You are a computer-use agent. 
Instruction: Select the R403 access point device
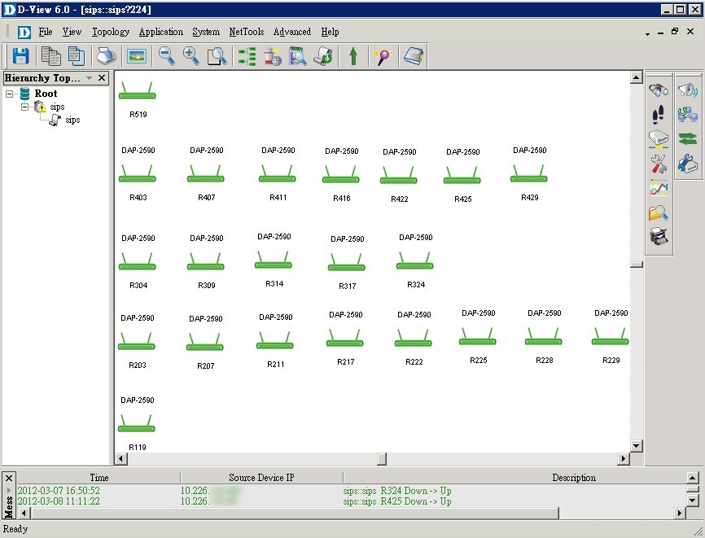tap(137, 174)
